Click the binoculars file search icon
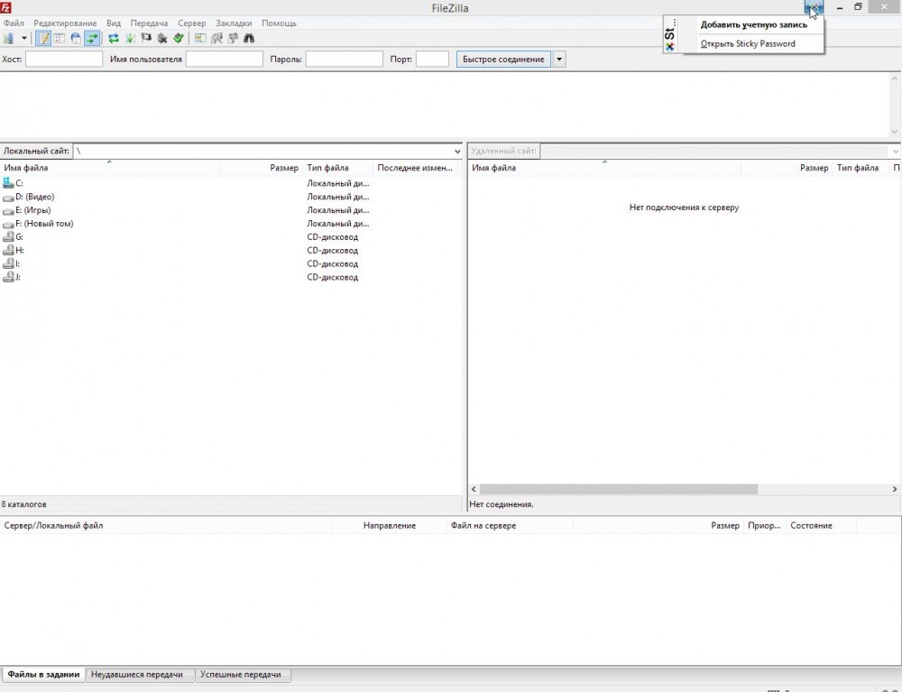The width and height of the screenshot is (902, 692). click(x=250, y=39)
